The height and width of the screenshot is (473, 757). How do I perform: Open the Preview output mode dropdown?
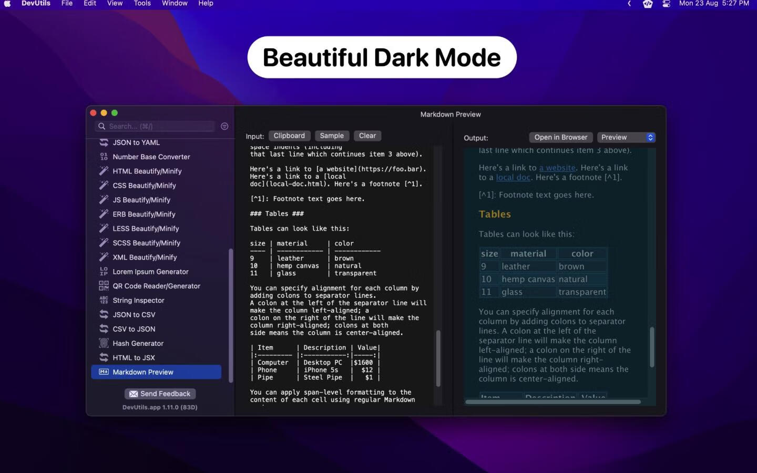tap(626, 137)
